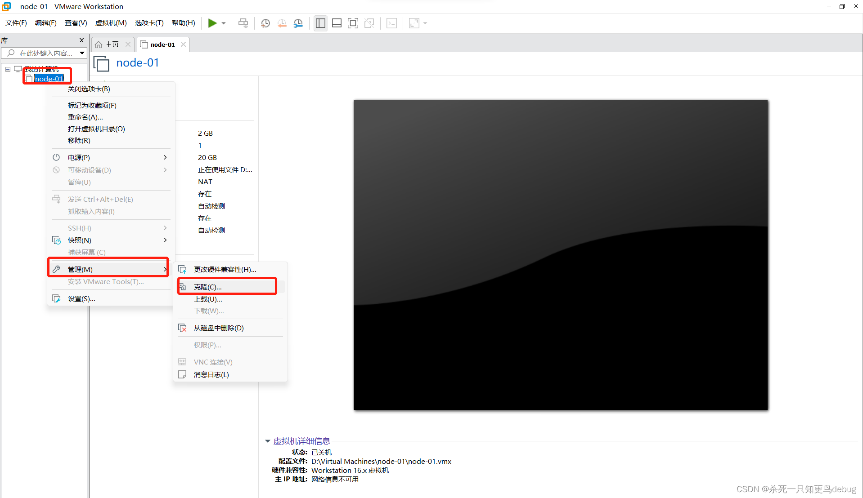The image size is (863, 498).
Task: Choose 关闭选项卡(B) in context menu
Action: click(x=111, y=89)
